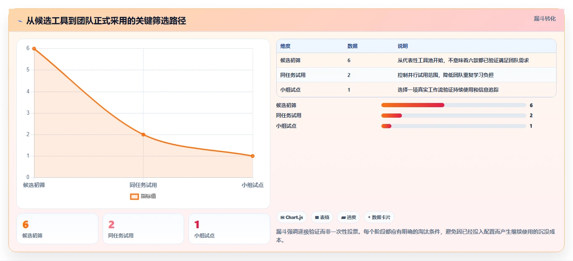The width and height of the screenshot is (573, 261).
Task: Select the 进度 tag chip
Action: click(x=349, y=217)
